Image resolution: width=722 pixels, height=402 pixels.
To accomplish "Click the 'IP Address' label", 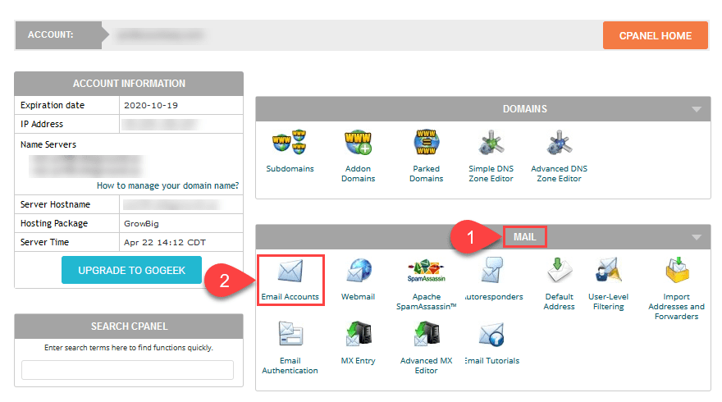I will coord(42,124).
